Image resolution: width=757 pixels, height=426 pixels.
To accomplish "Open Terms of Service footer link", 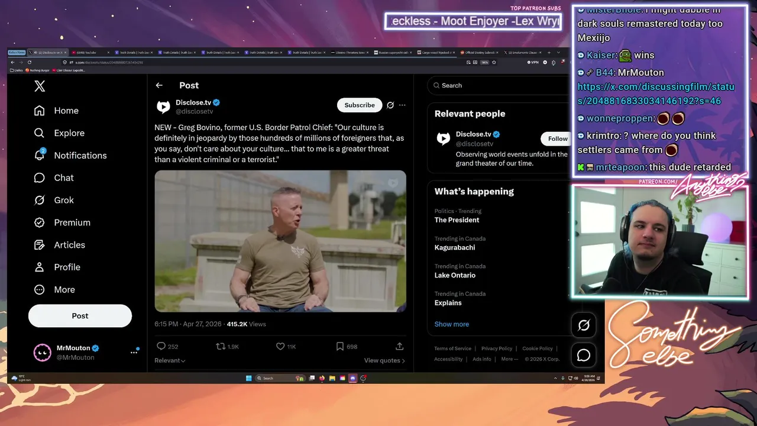I will pyautogui.click(x=453, y=348).
